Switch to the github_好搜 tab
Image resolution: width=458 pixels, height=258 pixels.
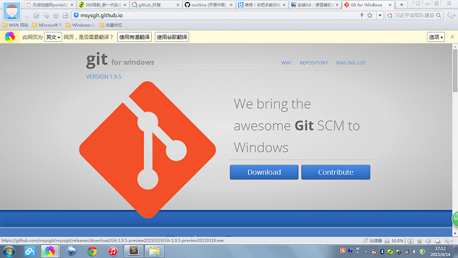[x=156, y=5]
